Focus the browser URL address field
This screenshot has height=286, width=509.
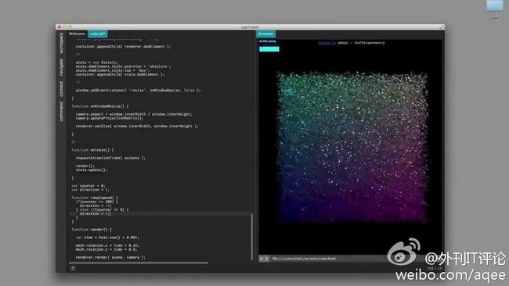[x=328, y=259]
